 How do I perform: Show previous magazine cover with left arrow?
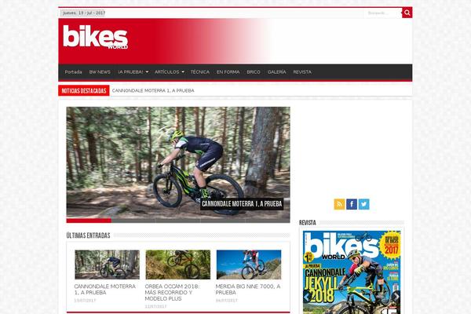pos(307,297)
